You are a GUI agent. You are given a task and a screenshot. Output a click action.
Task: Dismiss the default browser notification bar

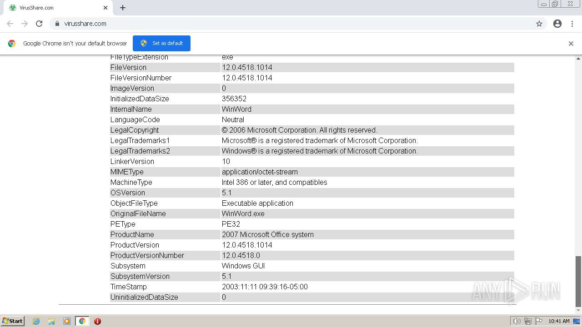pos(571,44)
